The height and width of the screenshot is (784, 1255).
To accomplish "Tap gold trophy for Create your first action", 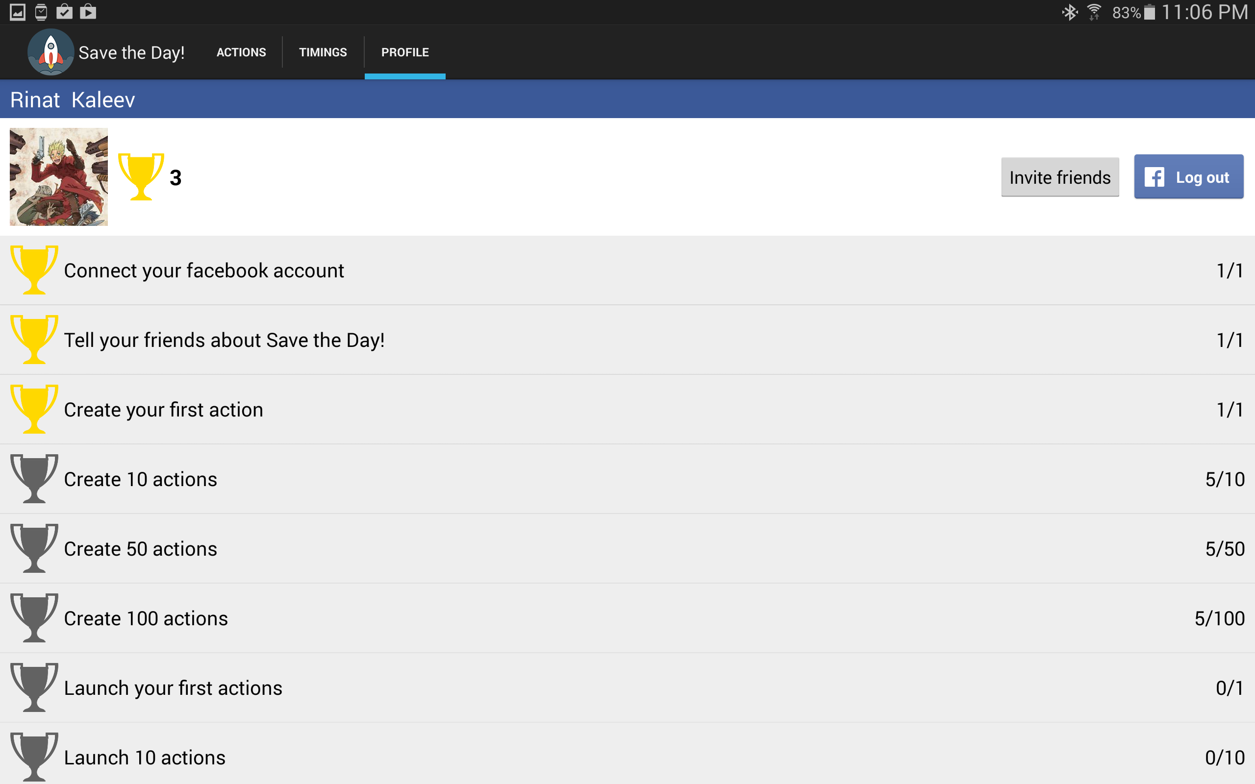I will (x=34, y=409).
